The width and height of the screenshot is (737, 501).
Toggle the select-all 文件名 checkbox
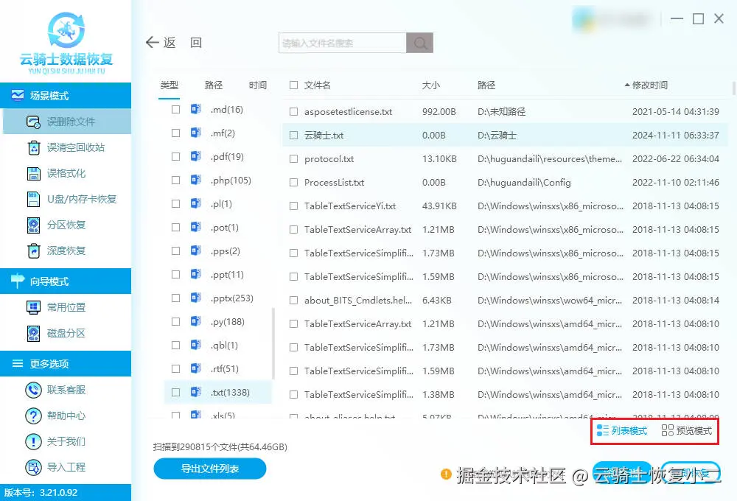[x=294, y=85]
